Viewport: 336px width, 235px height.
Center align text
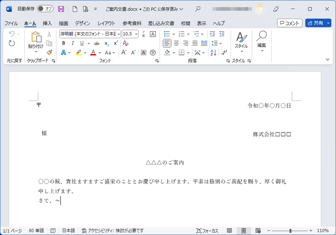click(x=176, y=43)
